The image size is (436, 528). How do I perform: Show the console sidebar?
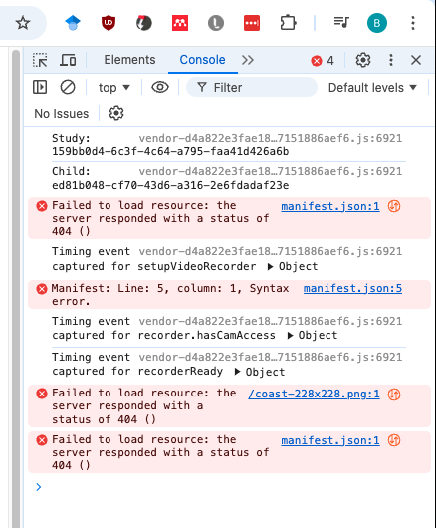(x=40, y=87)
